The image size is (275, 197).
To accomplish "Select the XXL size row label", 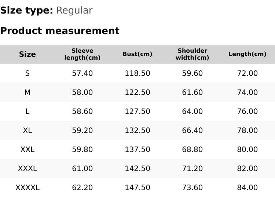I will coord(27,149).
